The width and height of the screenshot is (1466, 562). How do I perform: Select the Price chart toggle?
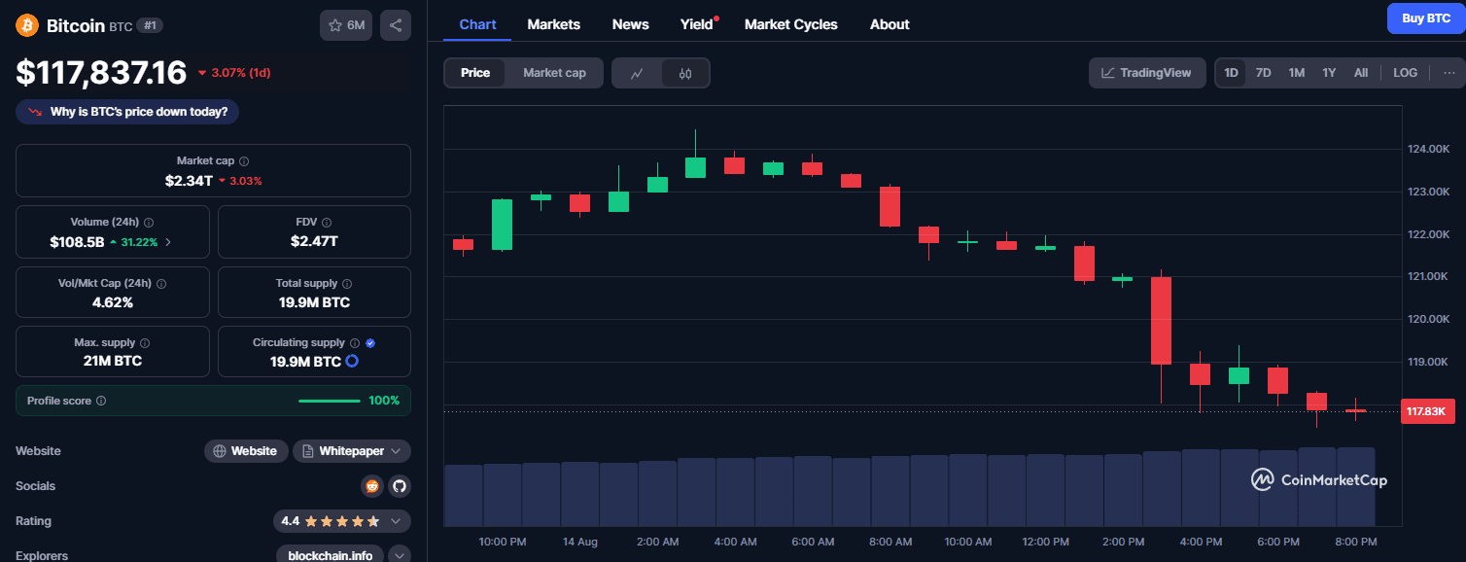pyautogui.click(x=475, y=73)
